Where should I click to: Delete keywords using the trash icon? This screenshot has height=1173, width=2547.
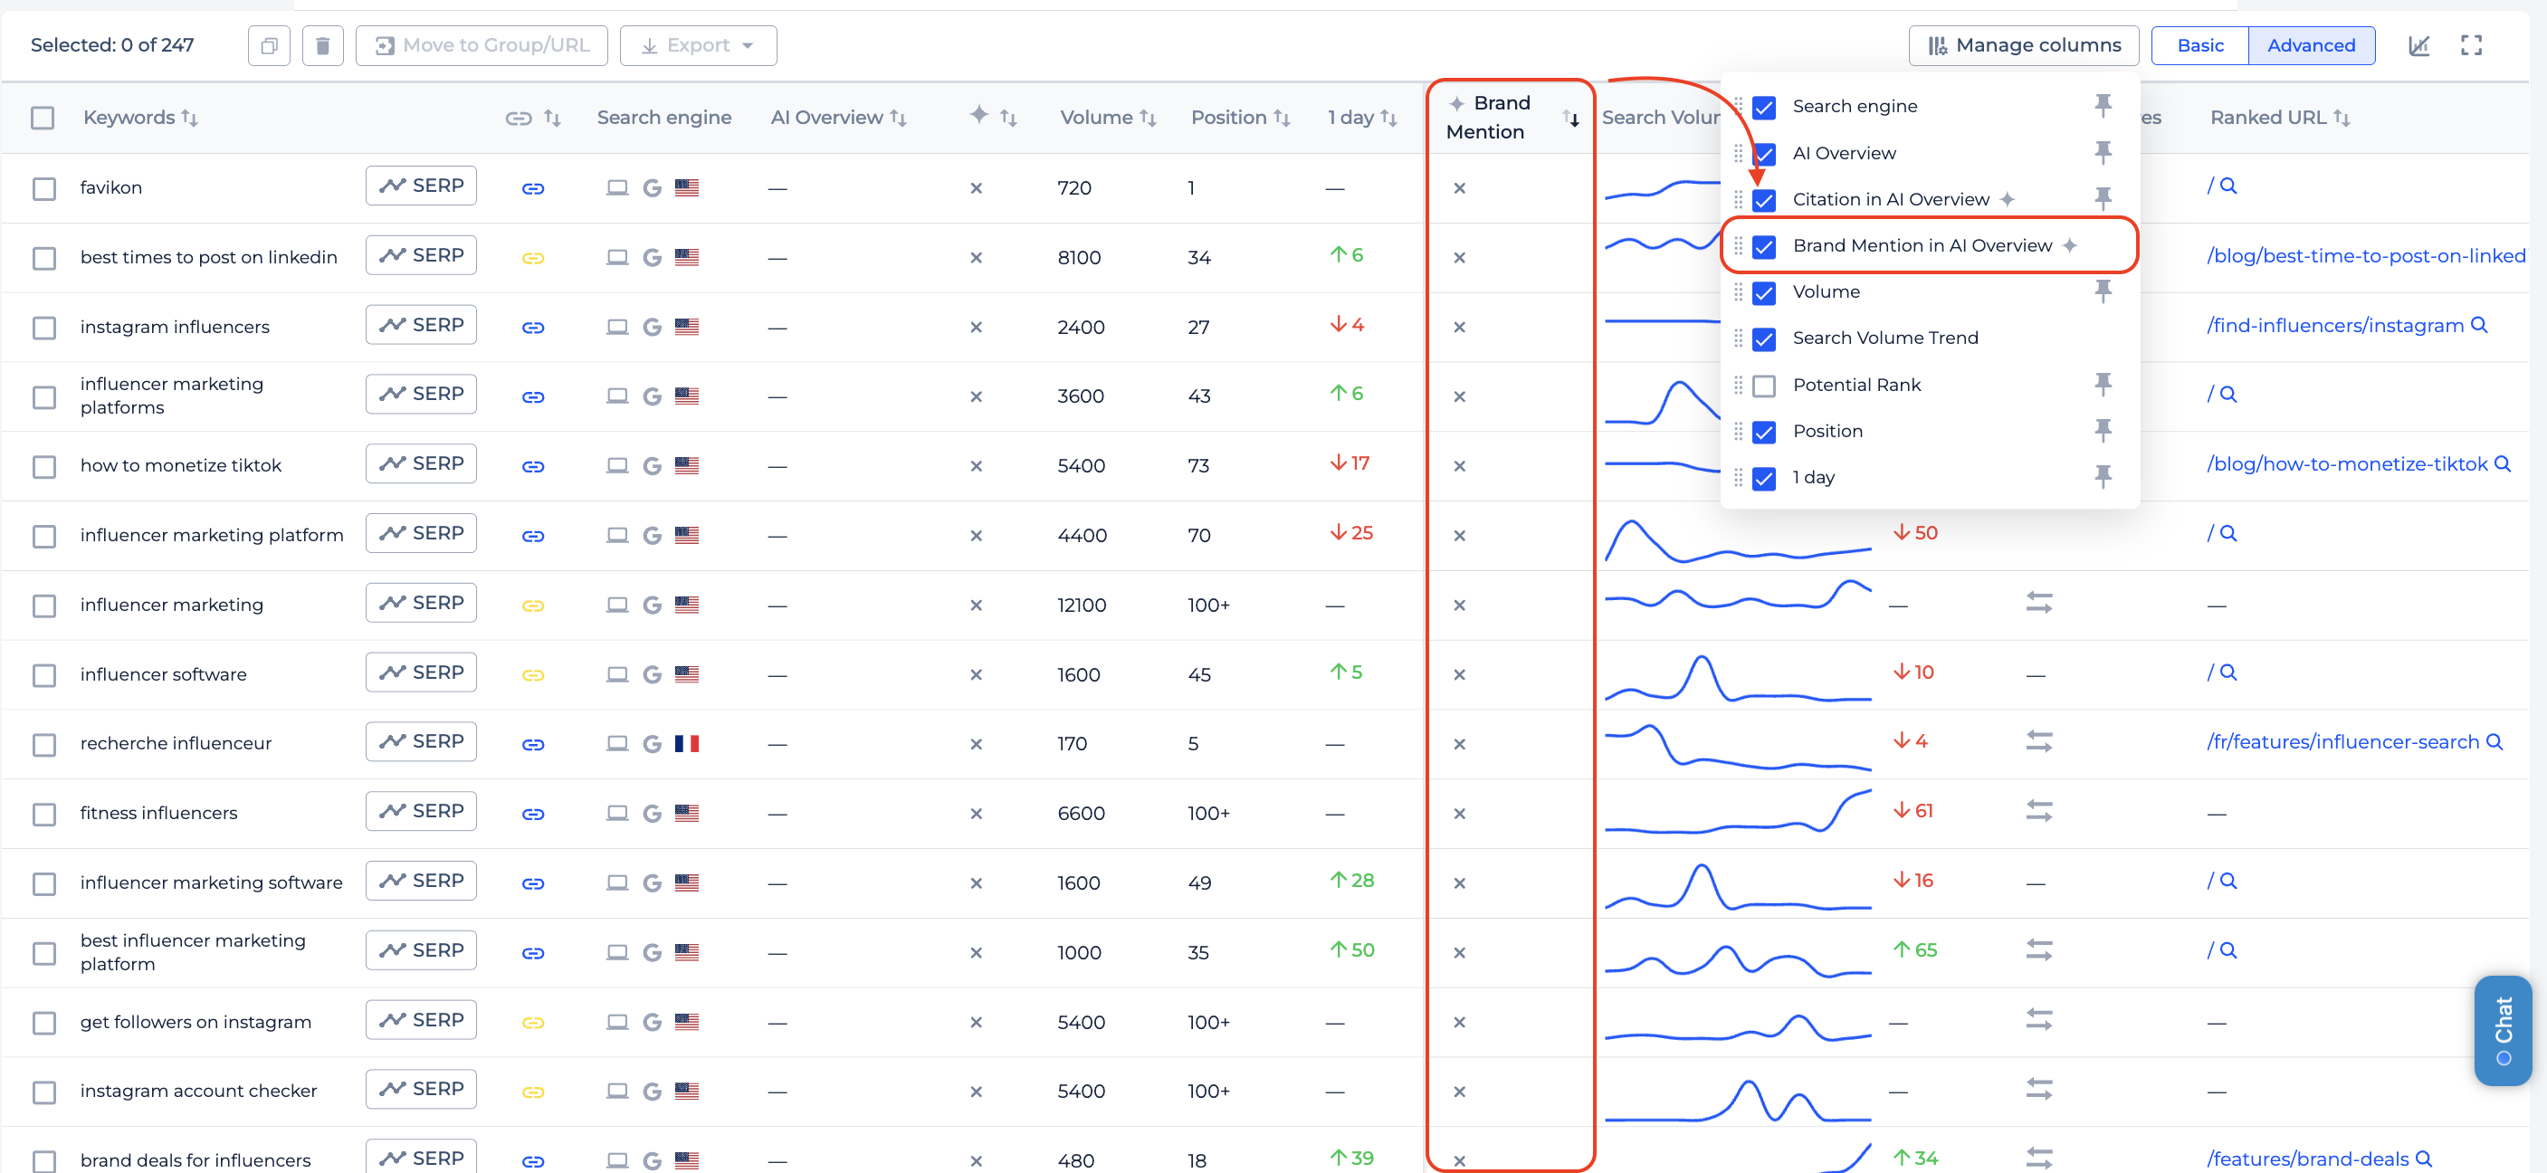(x=322, y=44)
